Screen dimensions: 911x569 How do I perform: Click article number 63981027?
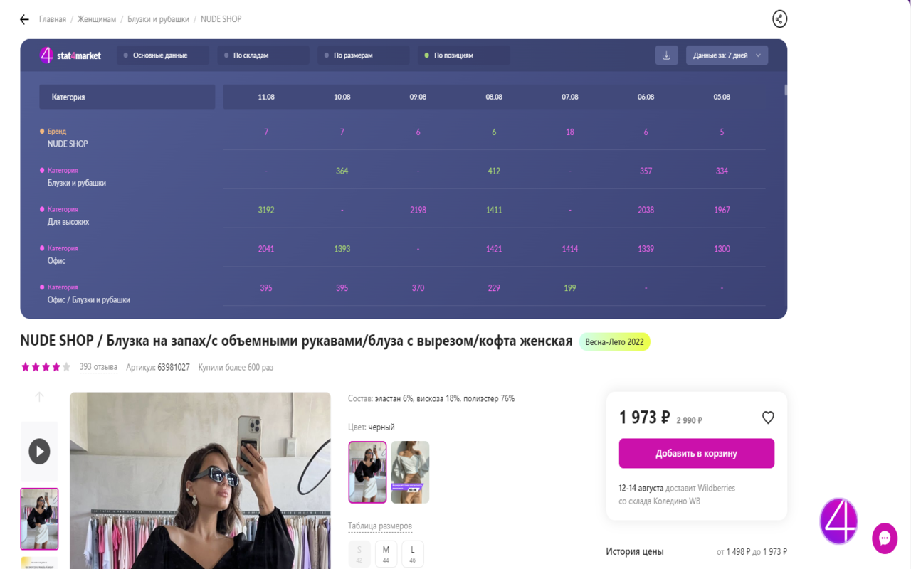click(x=174, y=367)
